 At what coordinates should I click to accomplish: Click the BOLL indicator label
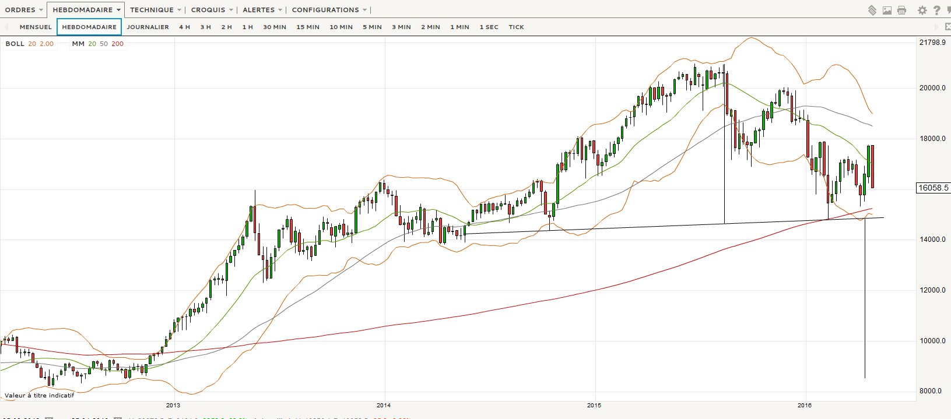coord(15,44)
